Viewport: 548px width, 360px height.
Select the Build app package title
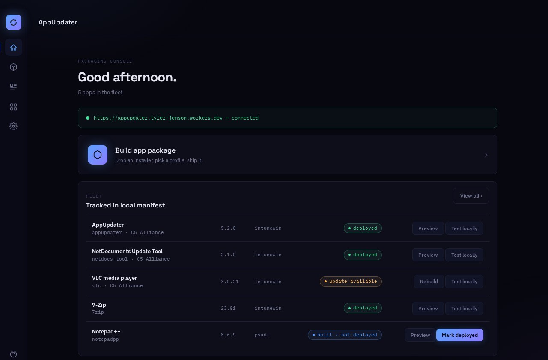(146, 150)
